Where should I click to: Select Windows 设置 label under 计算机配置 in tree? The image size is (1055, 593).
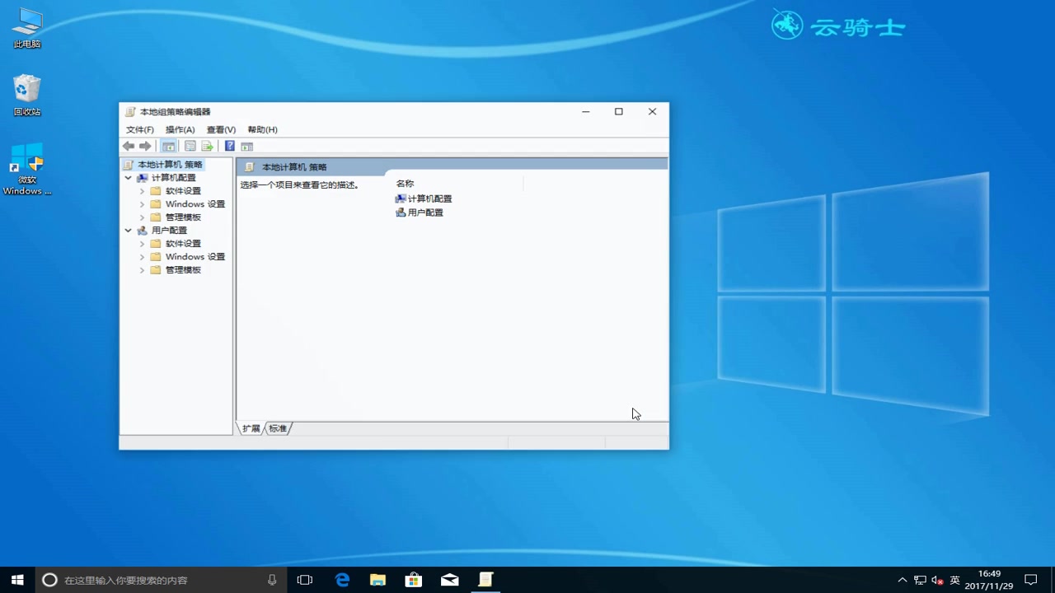click(195, 204)
